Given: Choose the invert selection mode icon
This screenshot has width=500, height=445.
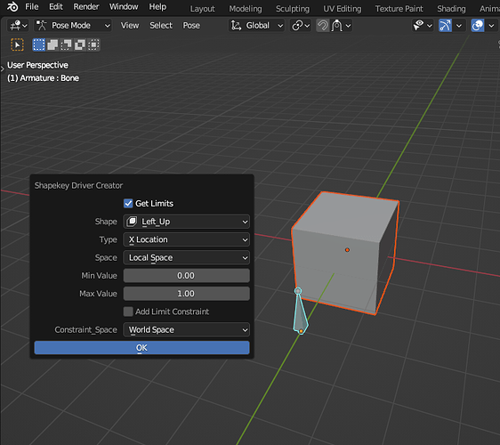Looking at the screenshot, I should [80, 45].
